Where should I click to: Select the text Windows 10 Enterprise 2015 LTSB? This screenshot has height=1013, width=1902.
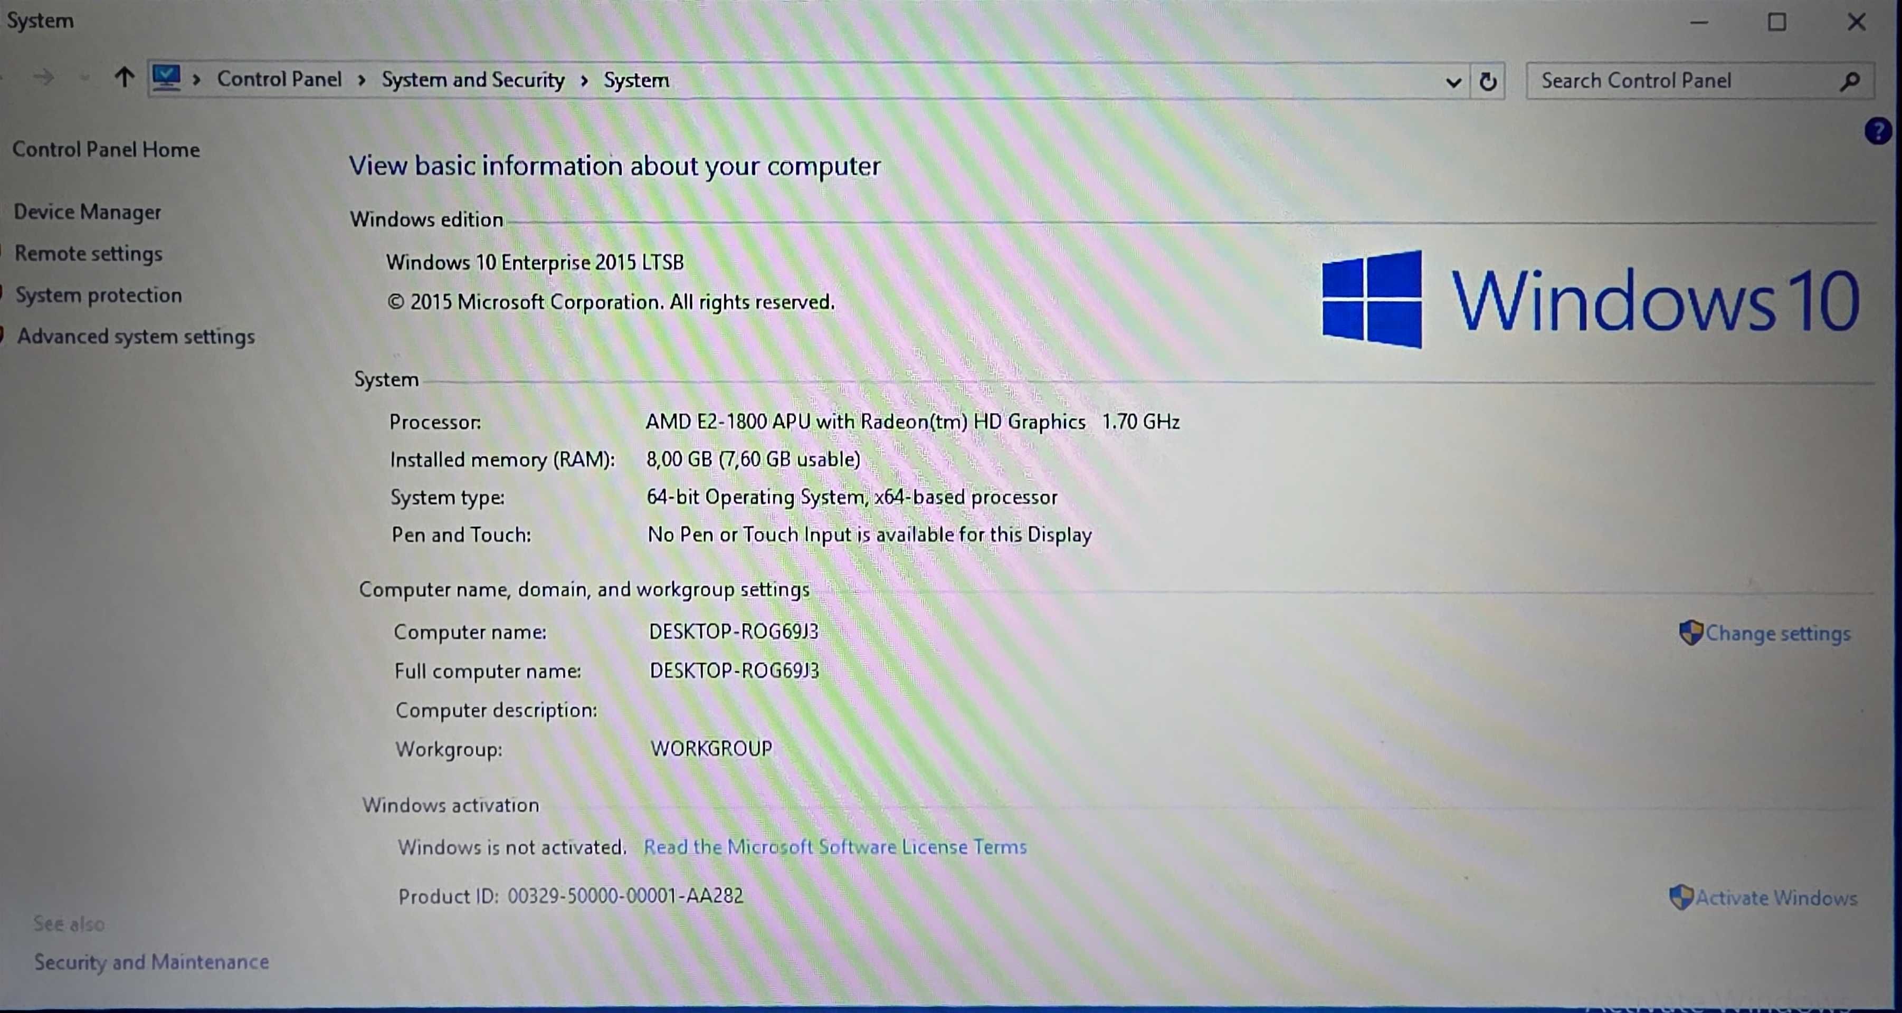(x=535, y=262)
